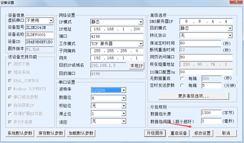Open the 工作模式 dropdown list
The height and width of the screenshot is (143, 244).
coord(141,44)
